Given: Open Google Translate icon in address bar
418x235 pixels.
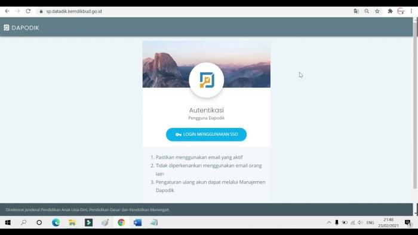Looking at the screenshot, I should (356, 11).
